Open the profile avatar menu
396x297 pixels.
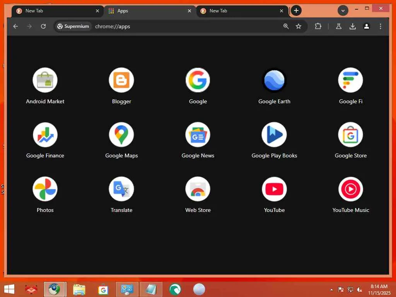pyautogui.click(x=367, y=26)
